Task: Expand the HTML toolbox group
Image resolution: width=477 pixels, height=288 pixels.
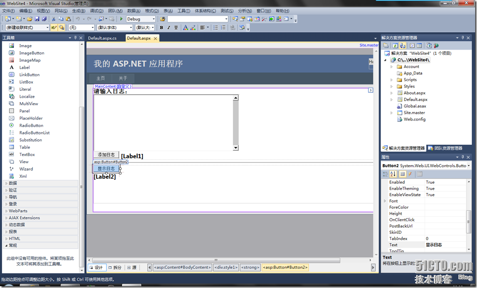Action: click(6, 239)
